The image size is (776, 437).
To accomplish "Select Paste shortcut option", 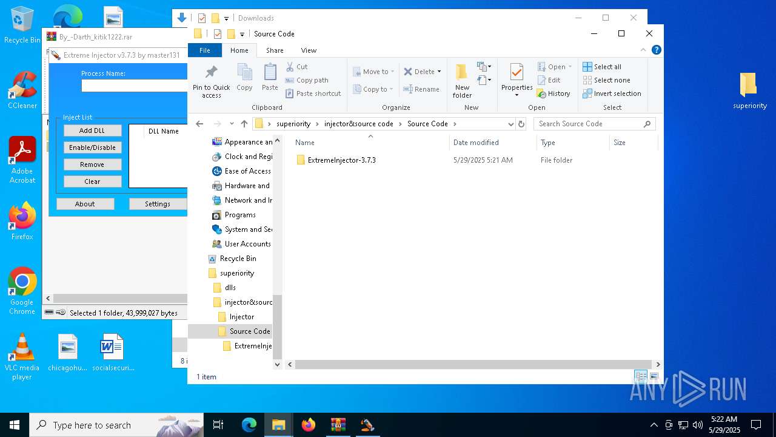I will [313, 93].
